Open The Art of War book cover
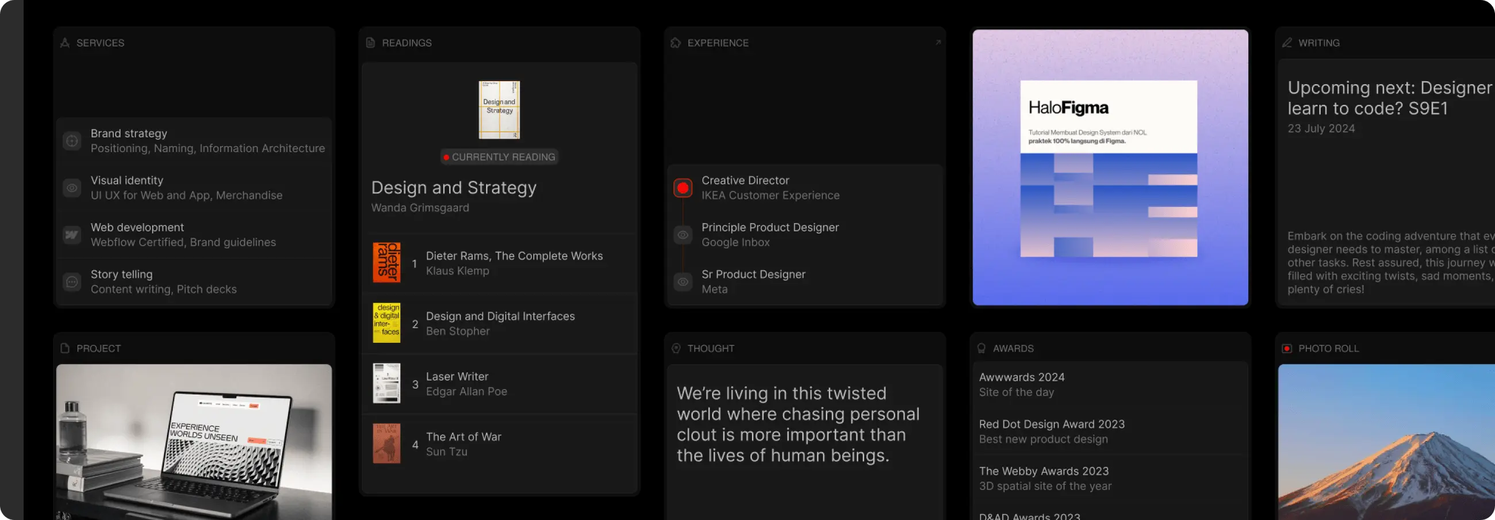The height and width of the screenshot is (520, 1495). tap(386, 444)
